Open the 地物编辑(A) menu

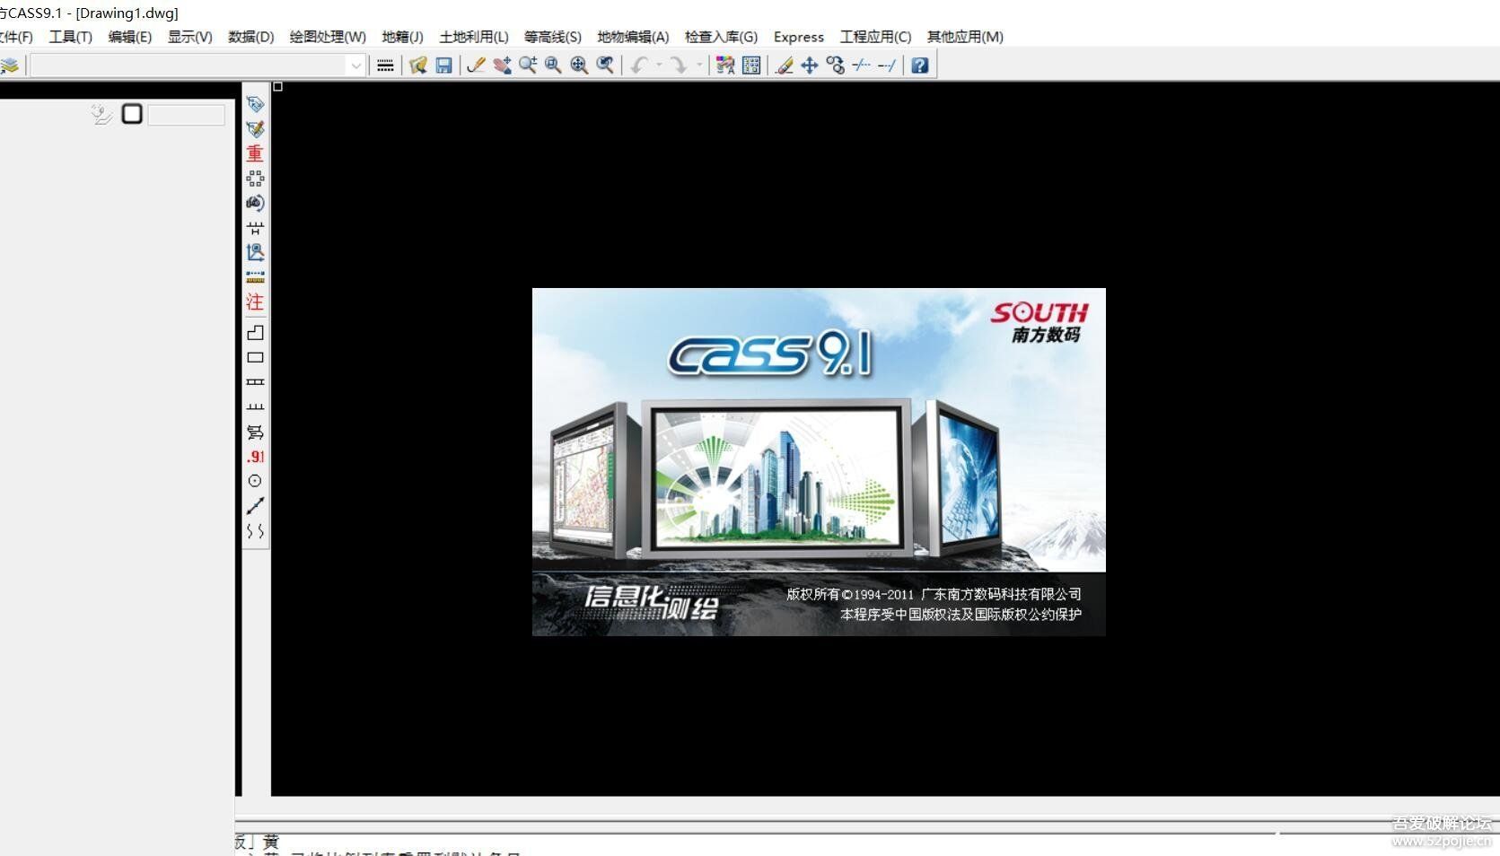tap(633, 37)
